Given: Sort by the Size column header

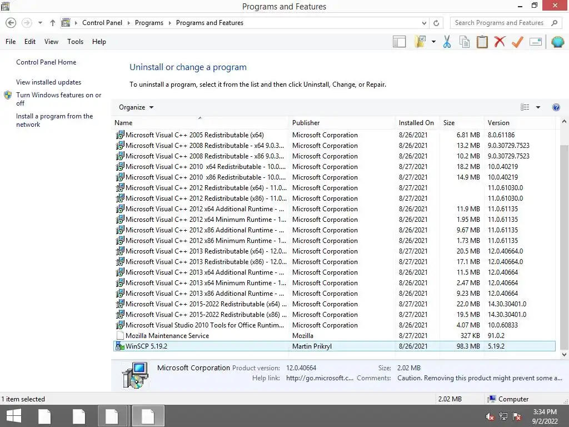Looking at the screenshot, I should (x=462, y=123).
